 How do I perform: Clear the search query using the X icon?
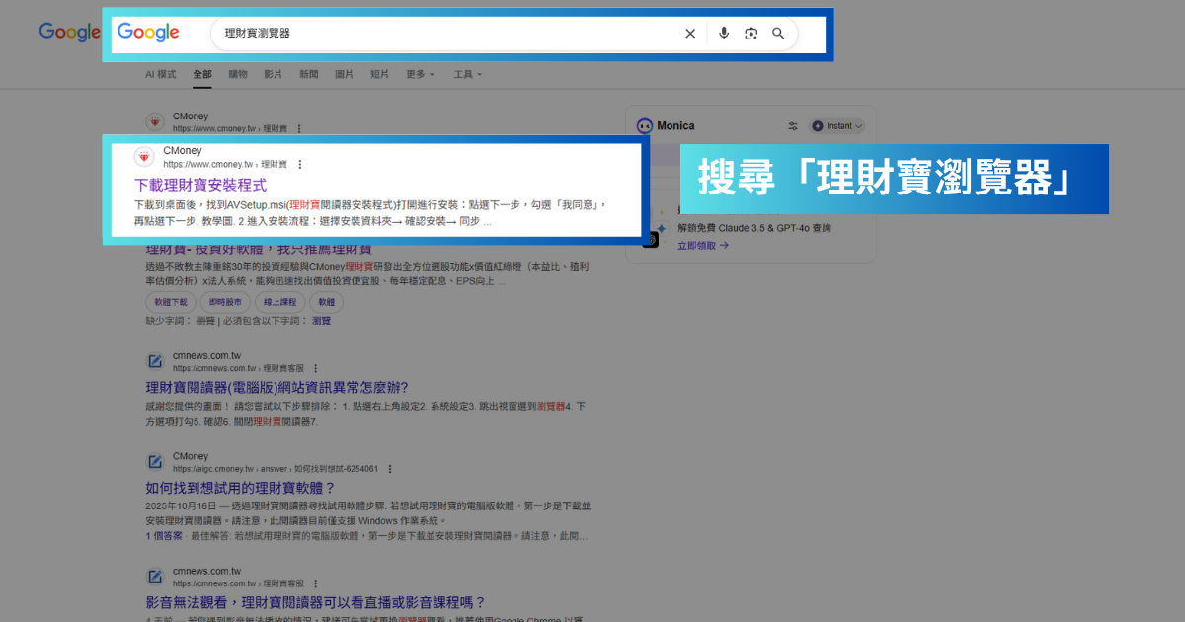(690, 33)
